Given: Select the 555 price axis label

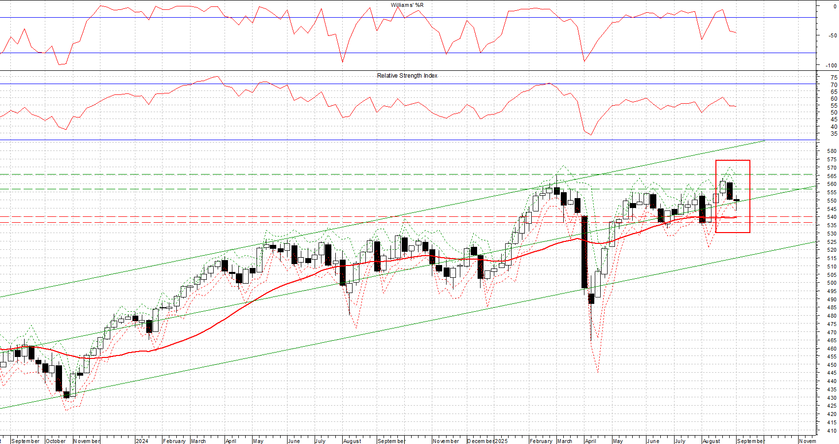Looking at the screenshot, I should pyautogui.click(x=832, y=192).
